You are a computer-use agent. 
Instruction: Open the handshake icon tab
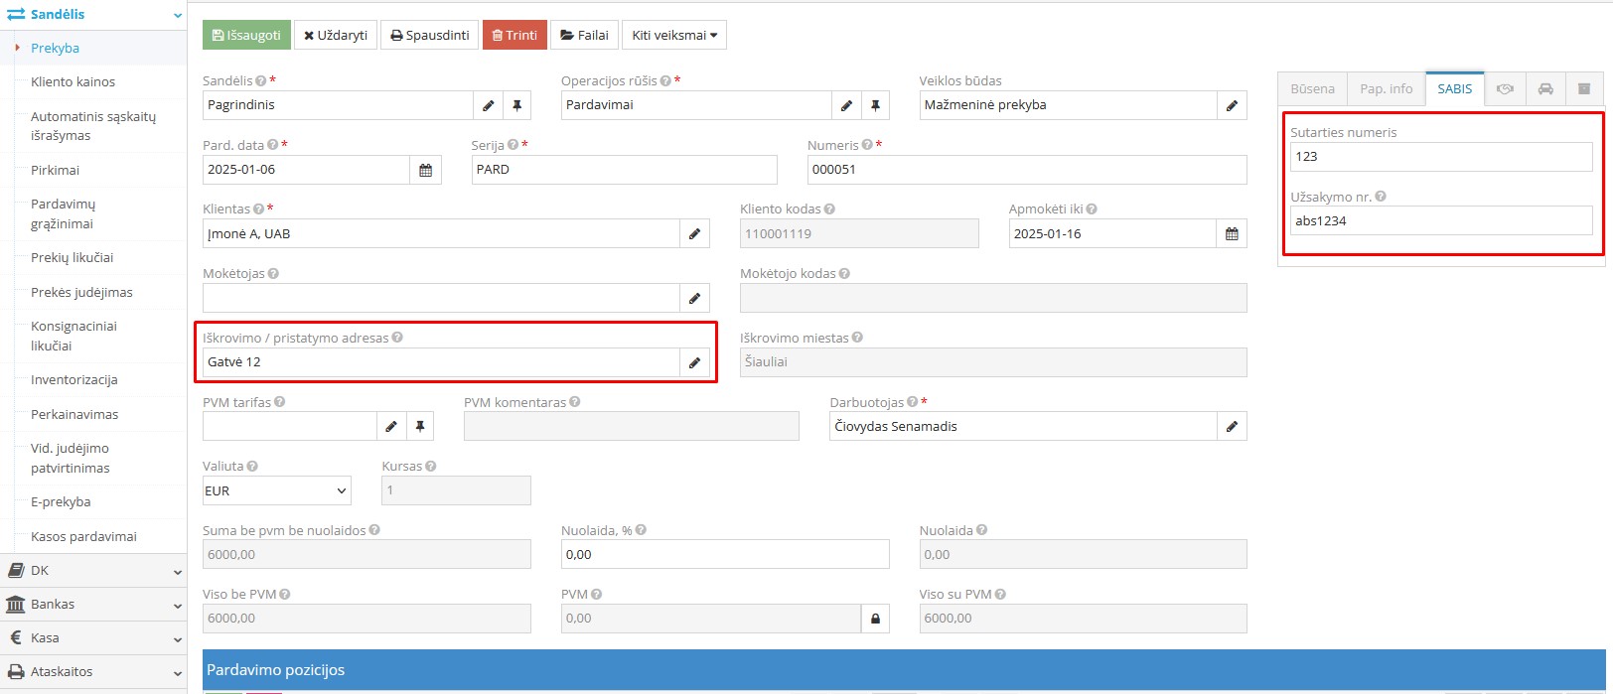(1505, 89)
